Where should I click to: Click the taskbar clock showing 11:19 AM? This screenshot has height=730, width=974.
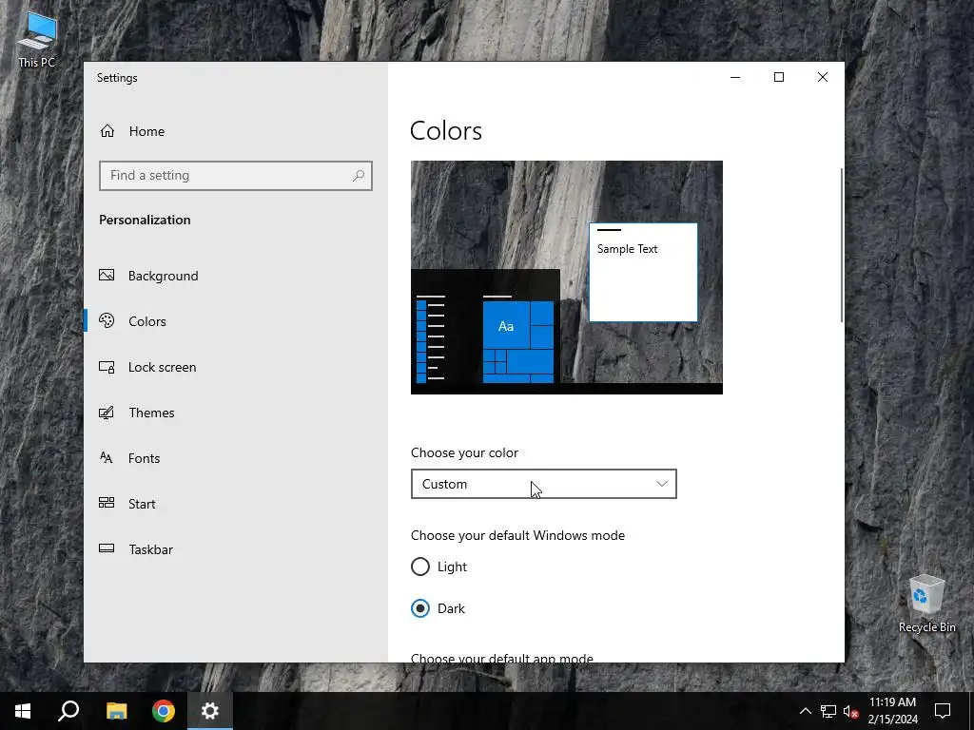click(892, 711)
